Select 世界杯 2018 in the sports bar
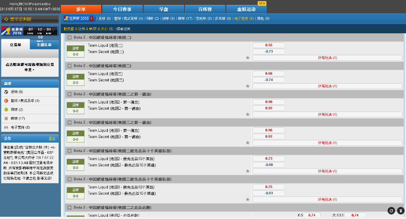Viewport: 406px width, 219px height. coord(79,18)
